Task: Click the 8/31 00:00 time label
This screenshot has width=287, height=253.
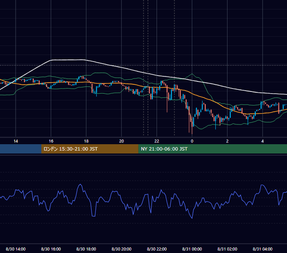Action: 192,249
